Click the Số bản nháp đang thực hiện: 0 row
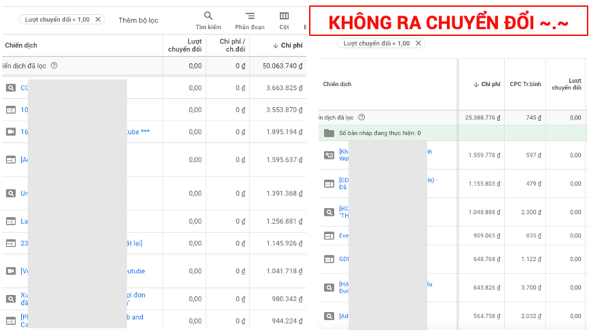Viewport: 591px width, 333px height. (x=452, y=133)
